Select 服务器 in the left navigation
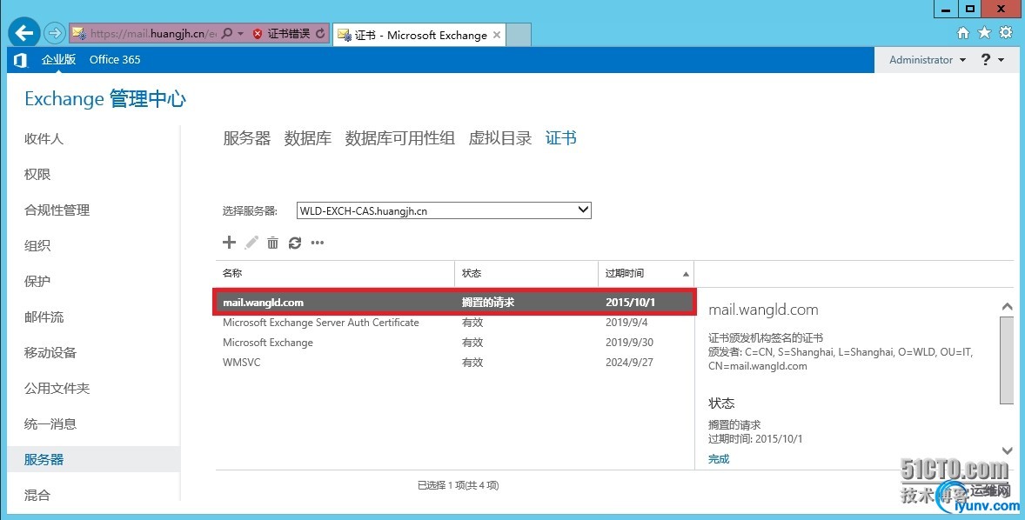The width and height of the screenshot is (1025, 520). tap(93, 459)
